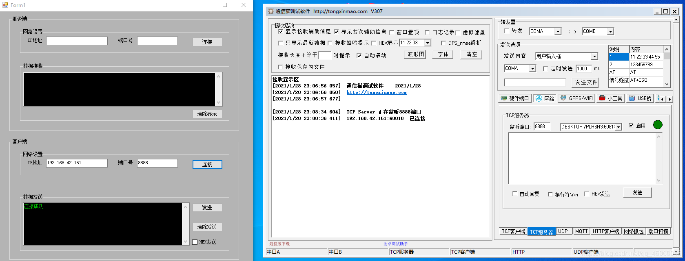Open the 硬件端口 tab with the circuit board icon
Screen dimensions: 685x261
coord(515,98)
